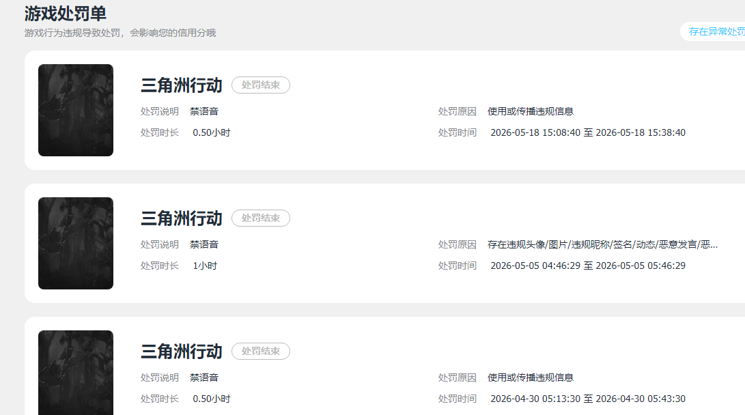Click third 三角洲行动 game thumbnail

click(x=76, y=373)
